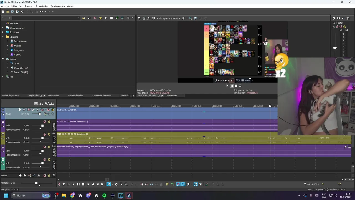Screen dimensions: 355x200
Task: Open track FX on video track 1
Action: tap(38, 110)
